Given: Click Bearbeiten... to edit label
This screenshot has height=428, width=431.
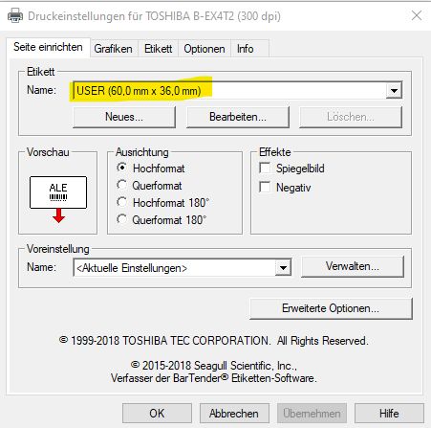Looking at the screenshot, I should (x=238, y=117).
